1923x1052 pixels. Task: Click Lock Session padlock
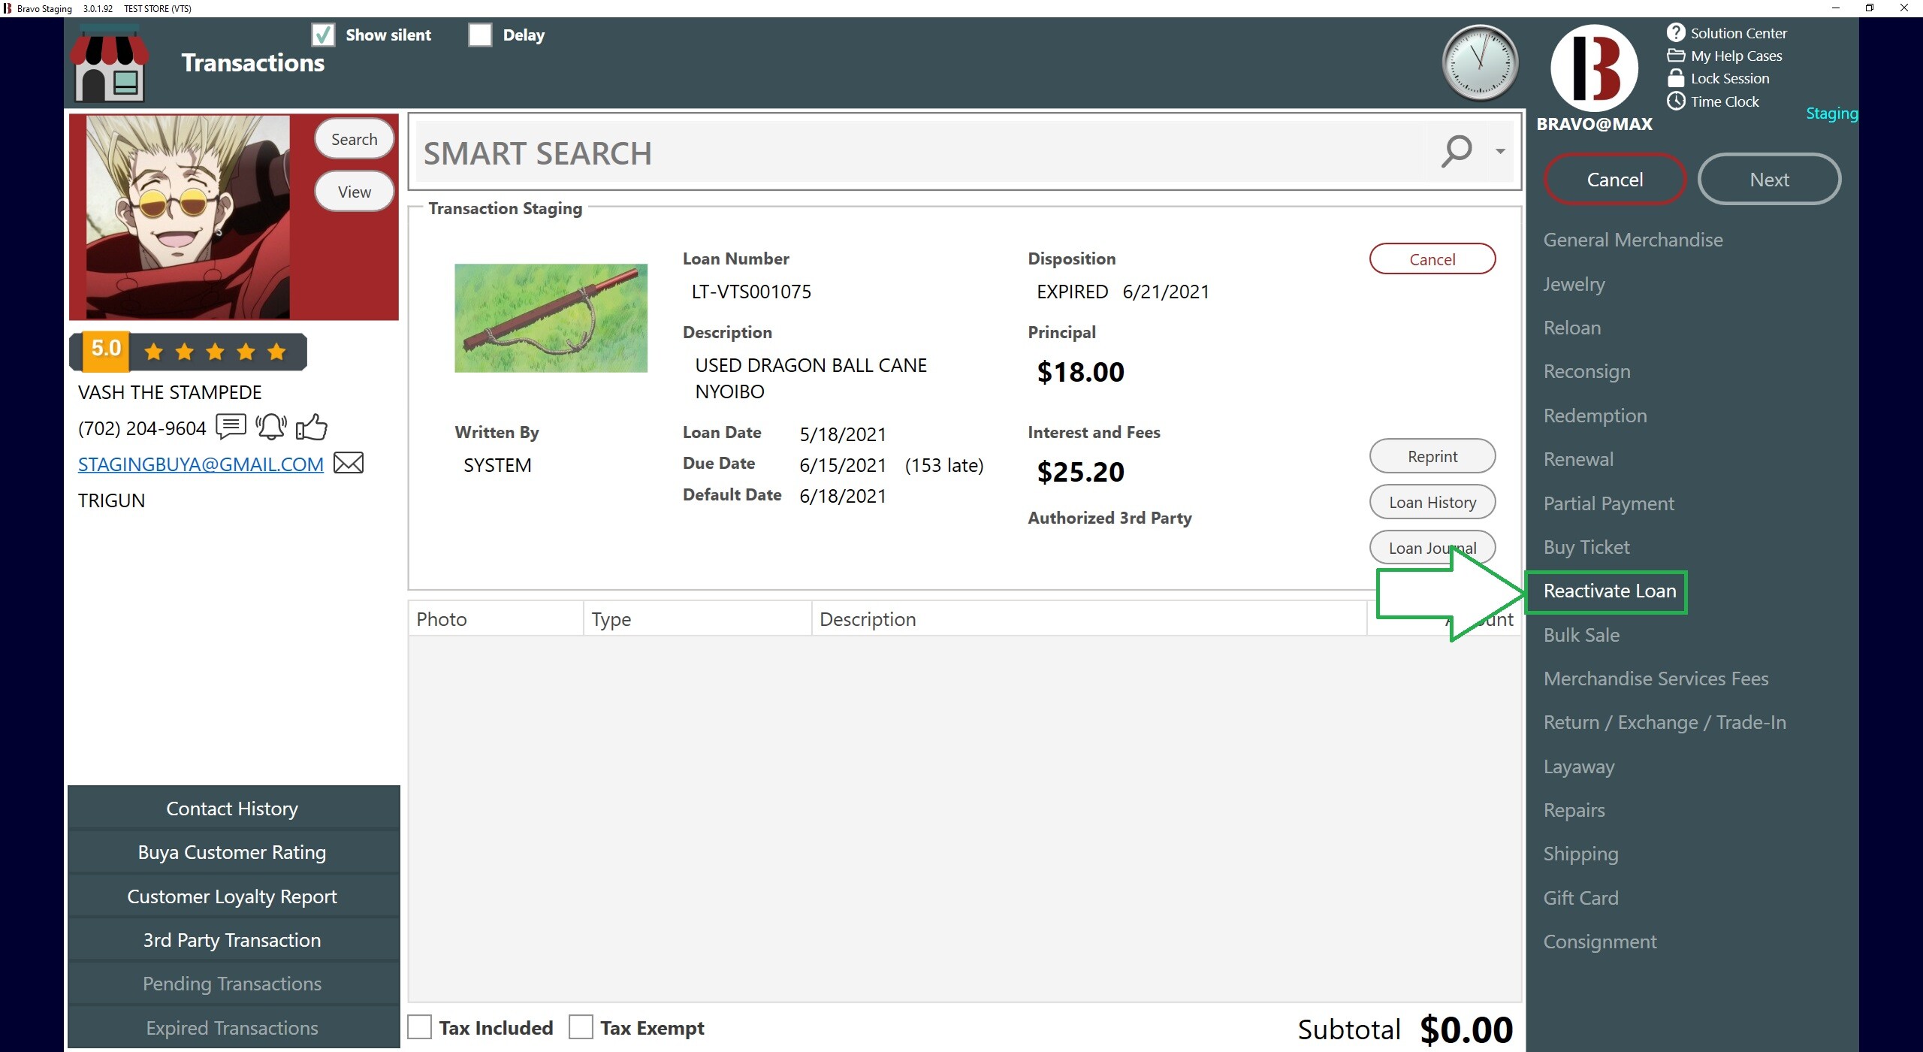click(x=1675, y=78)
